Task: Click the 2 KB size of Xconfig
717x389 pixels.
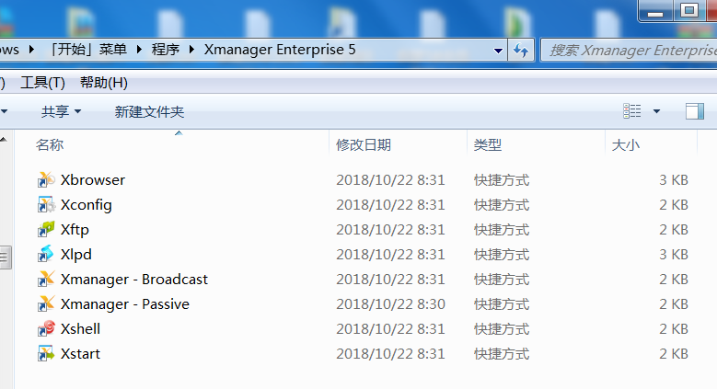Action: click(x=674, y=205)
